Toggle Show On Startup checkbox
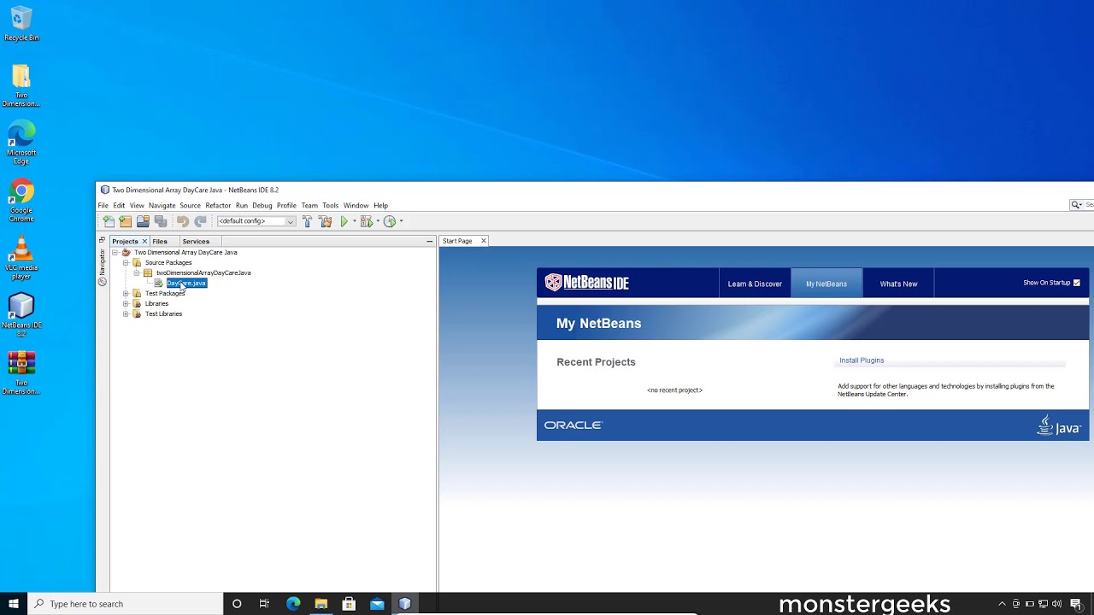This screenshot has height=615, width=1094. click(1076, 283)
